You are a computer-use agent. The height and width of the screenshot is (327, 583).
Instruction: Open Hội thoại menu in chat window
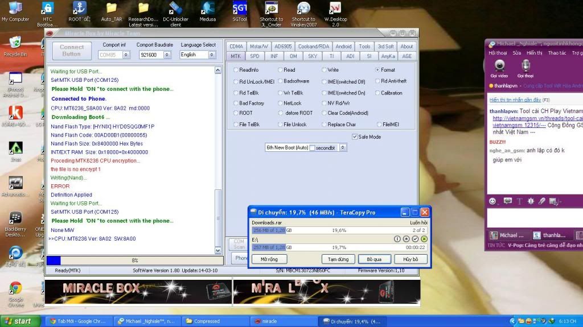[498, 53]
